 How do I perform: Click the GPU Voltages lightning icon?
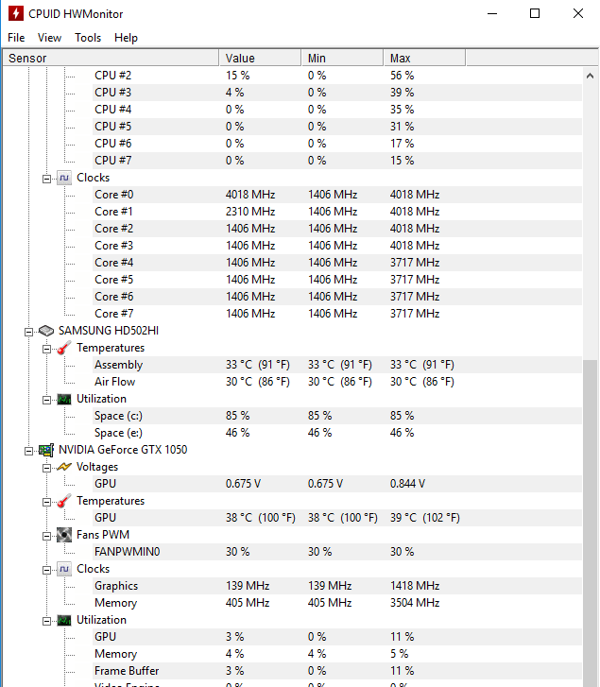[x=64, y=467]
